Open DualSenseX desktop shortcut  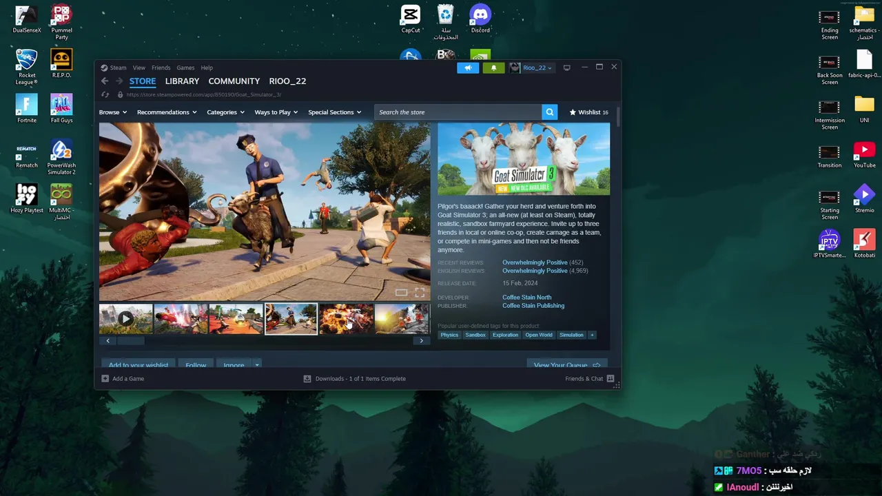click(27, 19)
